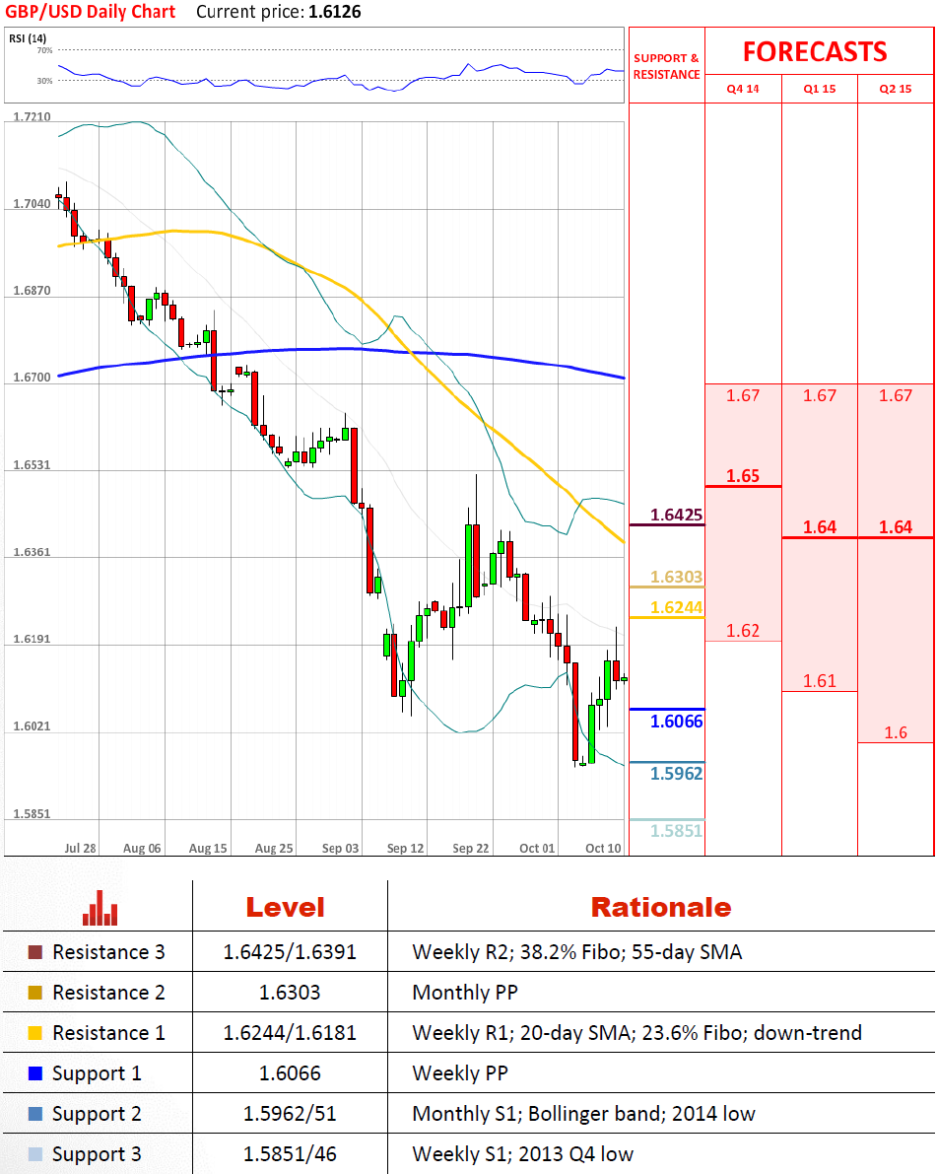936x1174 pixels.
Task: Click the level cell '1.6066' in table
Action: pos(290,1073)
